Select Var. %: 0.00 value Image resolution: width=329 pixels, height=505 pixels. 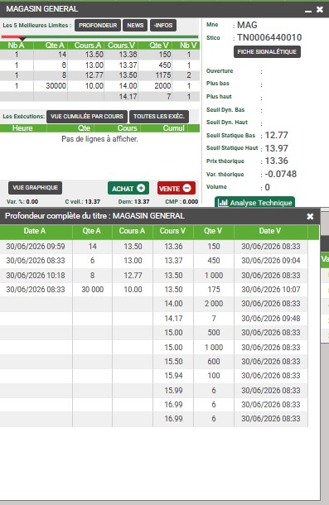click(x=22, y=202)
